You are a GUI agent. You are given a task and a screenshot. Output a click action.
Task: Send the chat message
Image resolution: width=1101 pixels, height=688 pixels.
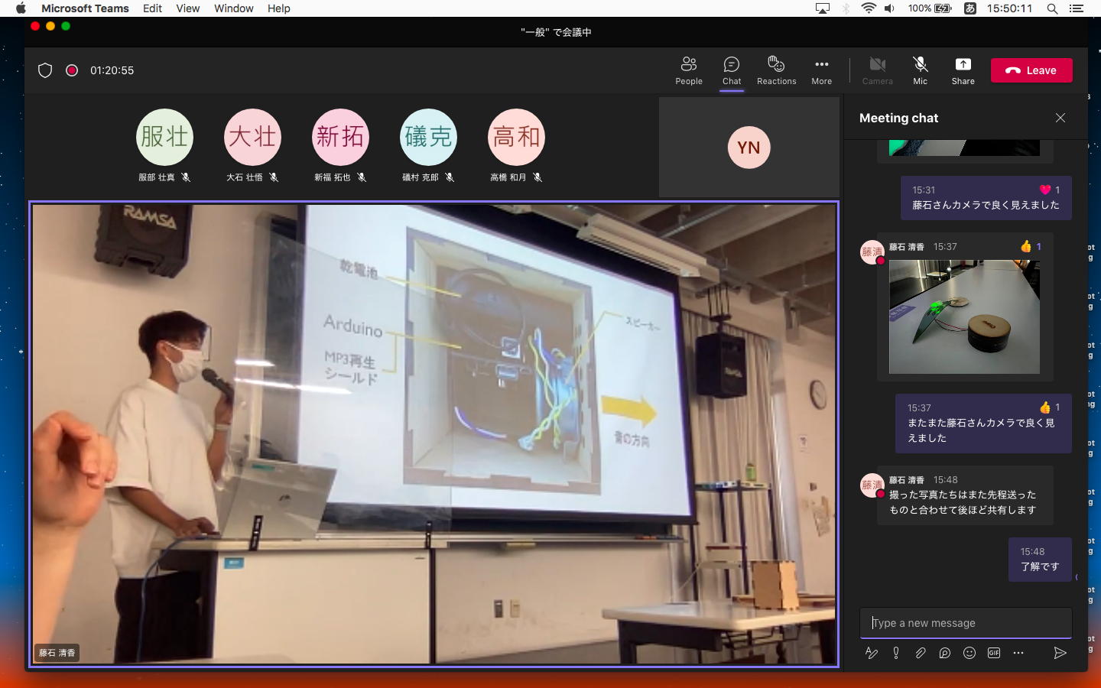[x=1060, y=653]
